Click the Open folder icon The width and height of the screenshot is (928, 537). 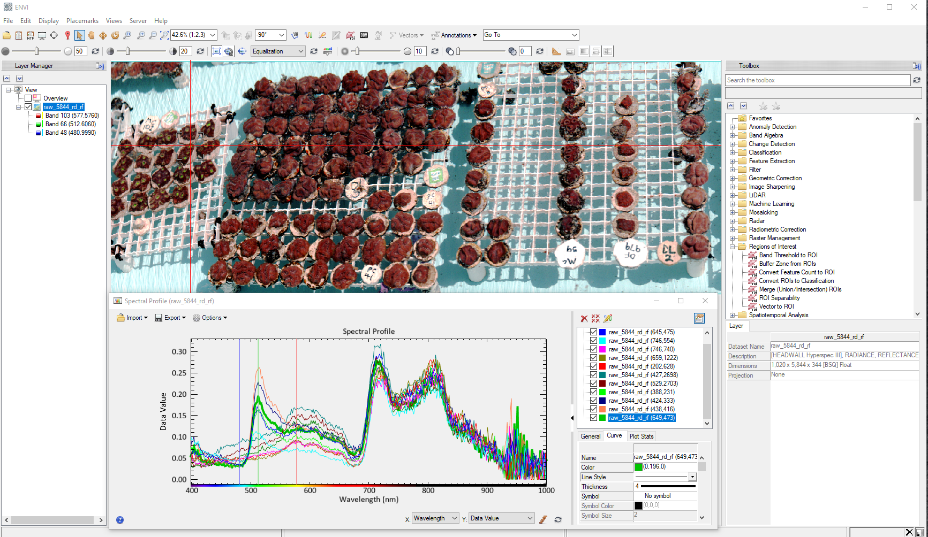[6, 35]
